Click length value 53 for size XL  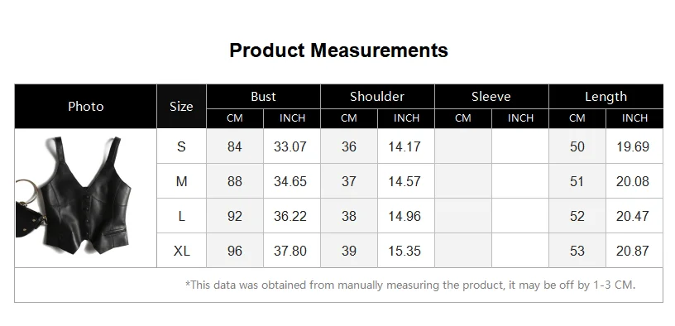click(x=577, y=251)
